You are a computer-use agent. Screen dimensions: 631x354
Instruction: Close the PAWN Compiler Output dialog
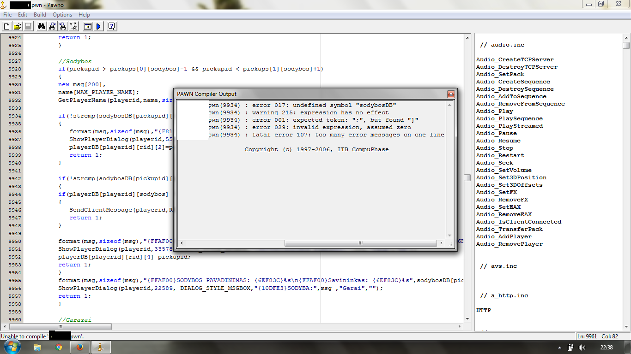451,94
